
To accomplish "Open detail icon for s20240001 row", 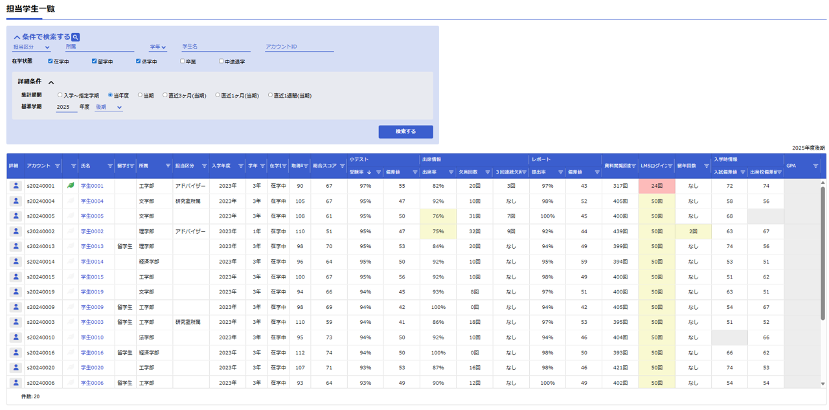I will (16, 186).
